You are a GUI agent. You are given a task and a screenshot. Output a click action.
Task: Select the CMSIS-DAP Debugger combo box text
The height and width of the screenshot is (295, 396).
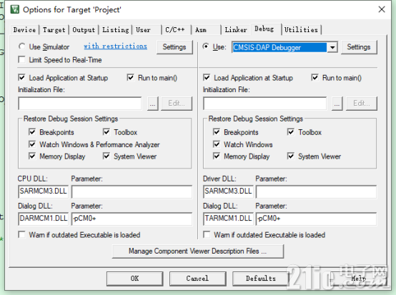(279, 47)
